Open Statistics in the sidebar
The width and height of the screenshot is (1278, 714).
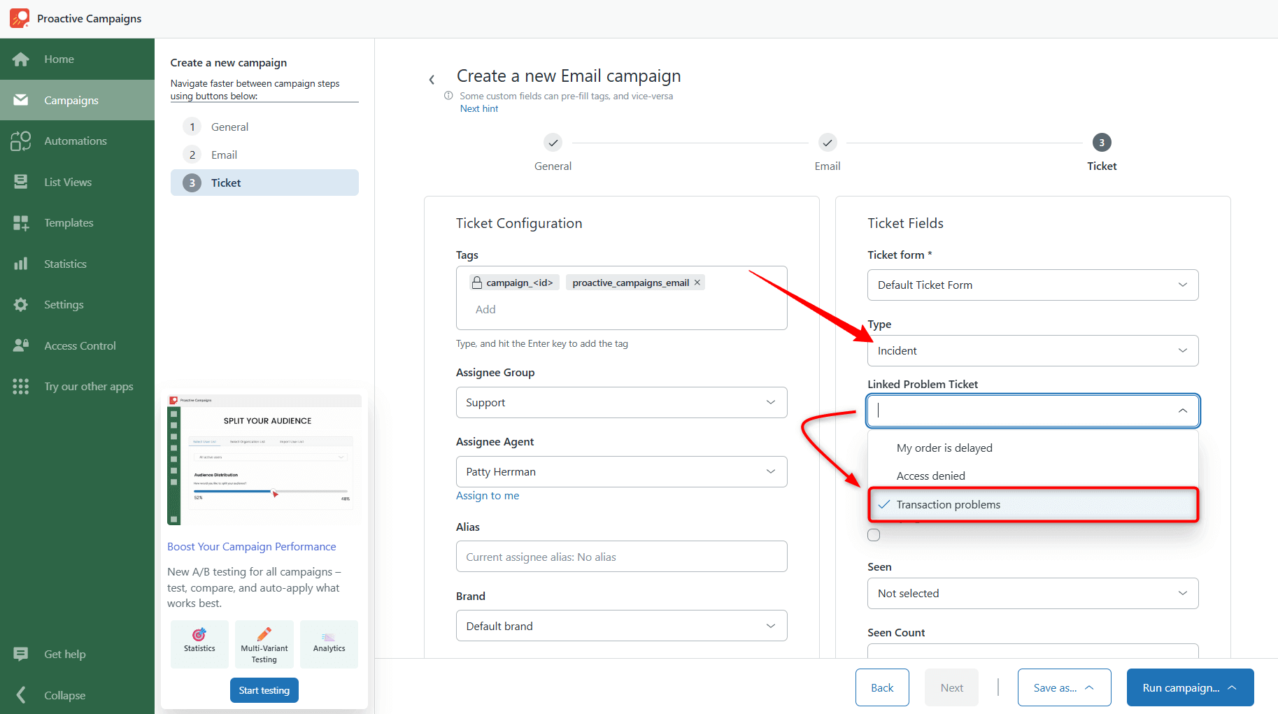[x=65, y=264]
